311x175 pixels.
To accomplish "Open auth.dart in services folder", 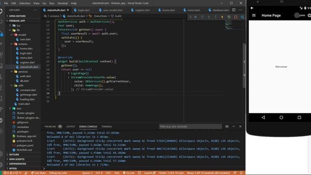I will (25, 76).
